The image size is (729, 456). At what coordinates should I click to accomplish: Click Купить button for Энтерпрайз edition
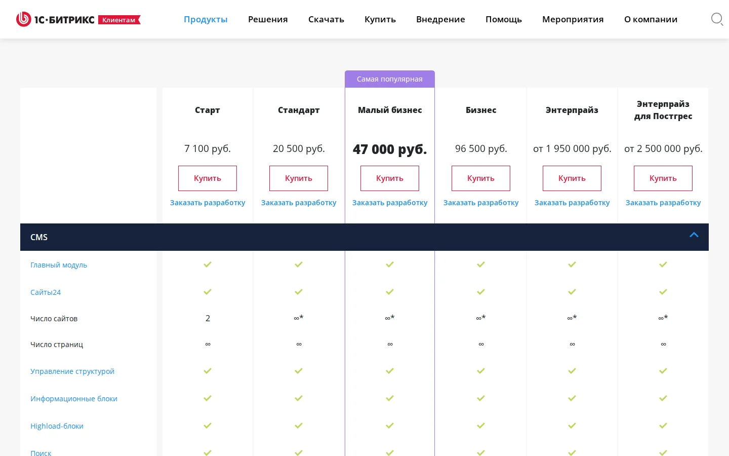(572, 178)
